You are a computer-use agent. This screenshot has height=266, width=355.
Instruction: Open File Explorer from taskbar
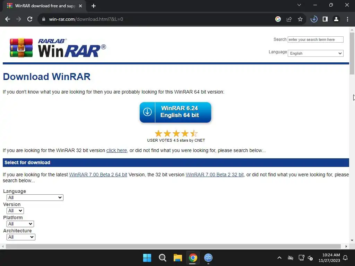178,258
